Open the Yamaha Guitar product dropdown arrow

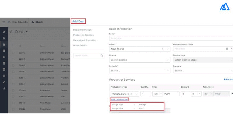point(136,94)
